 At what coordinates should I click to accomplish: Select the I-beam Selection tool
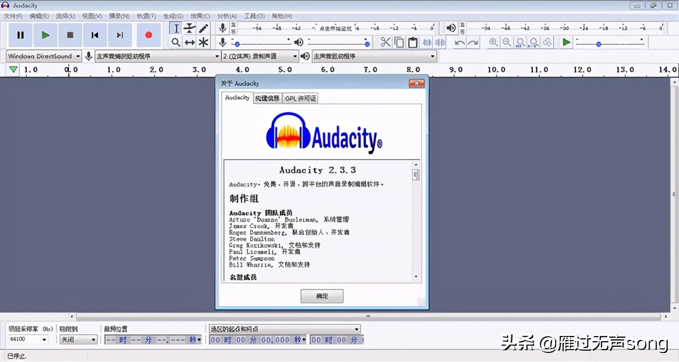pos(176,28)
